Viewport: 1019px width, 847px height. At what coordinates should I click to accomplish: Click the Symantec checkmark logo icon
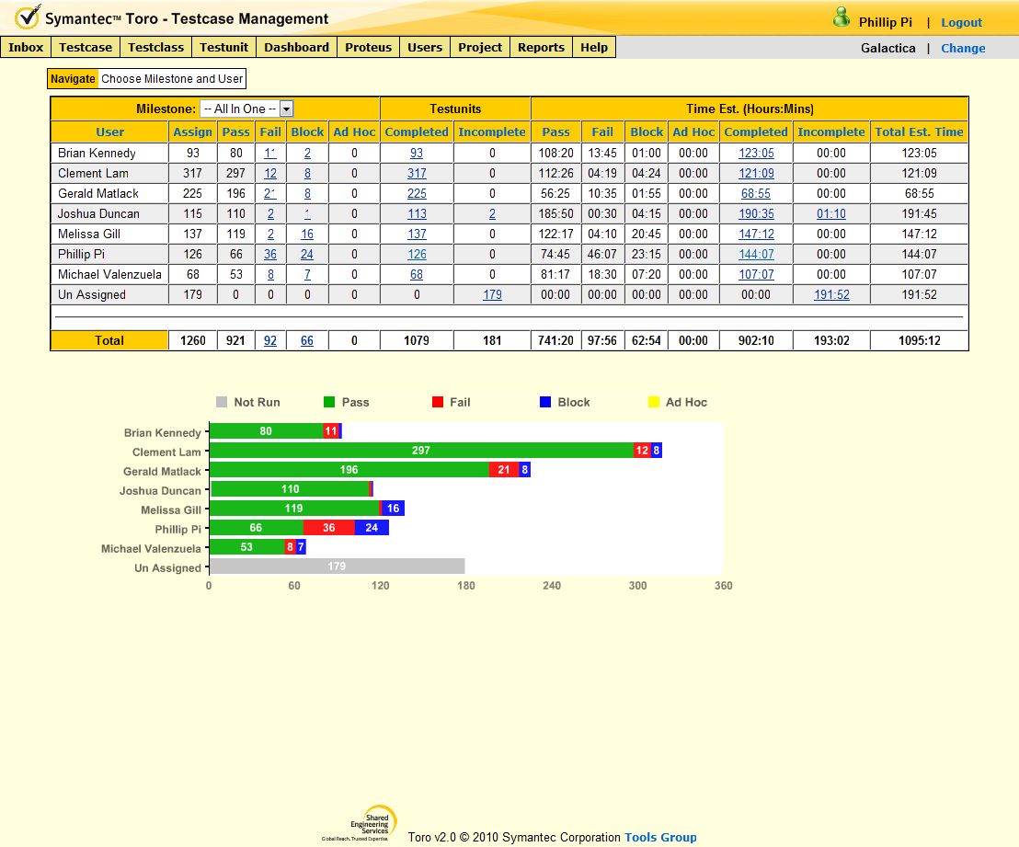27,17
